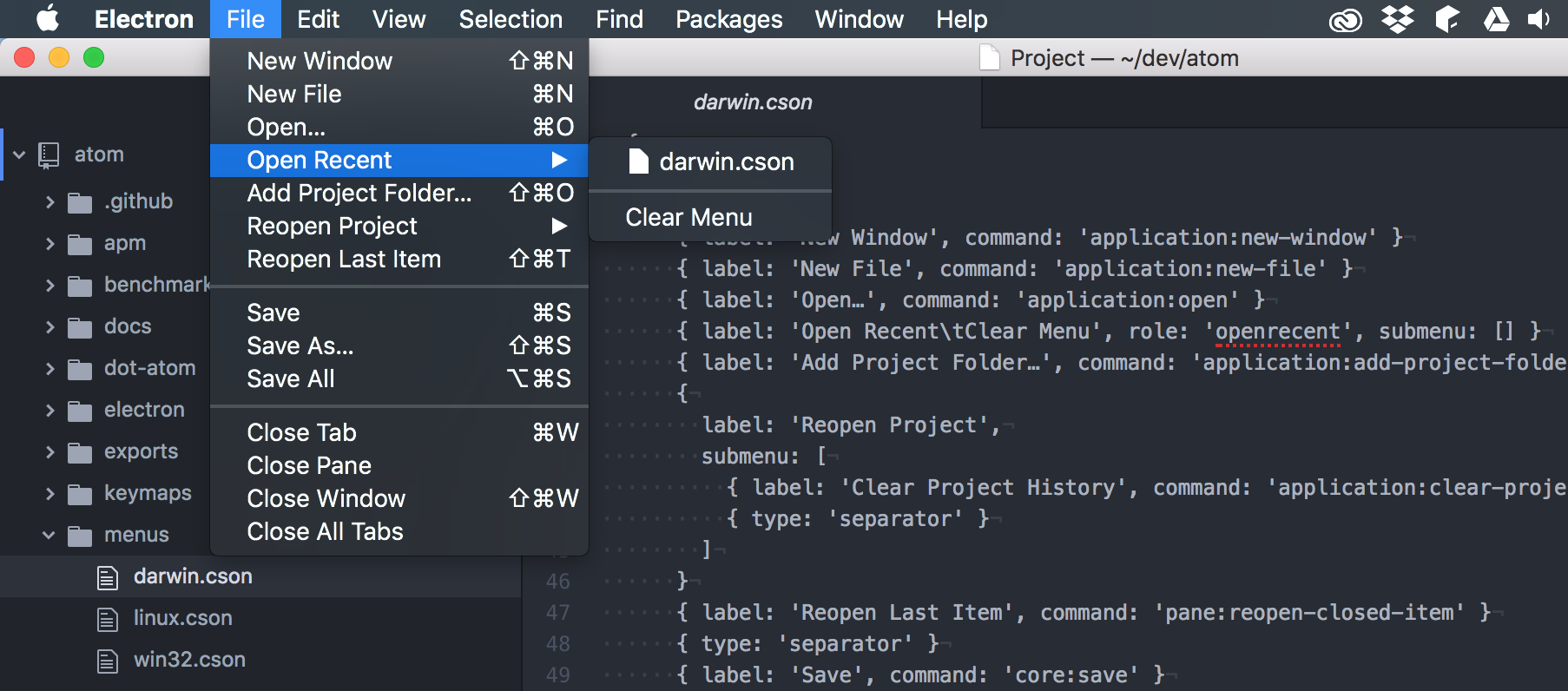Expand the electron folder chevron
Viewport: 1568px width, 691px height.
click(x=49, y=411)
